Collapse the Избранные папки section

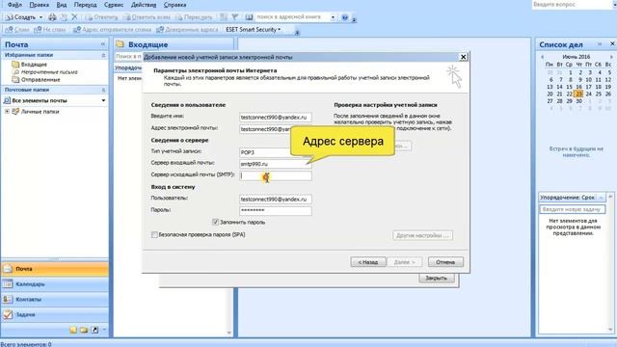pyautogui.click(x=103, y=56)
